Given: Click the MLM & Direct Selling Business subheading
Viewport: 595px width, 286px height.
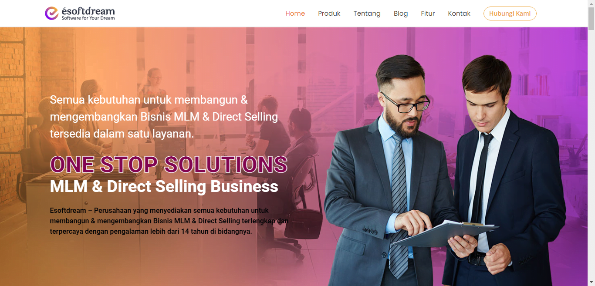Looking at the screenshot, I should (164, 186).
